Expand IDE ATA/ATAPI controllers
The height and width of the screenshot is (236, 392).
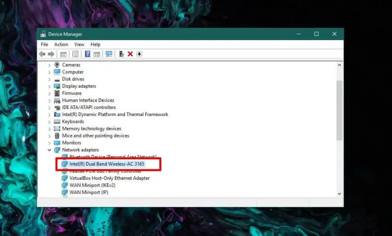tap(49, 107)
